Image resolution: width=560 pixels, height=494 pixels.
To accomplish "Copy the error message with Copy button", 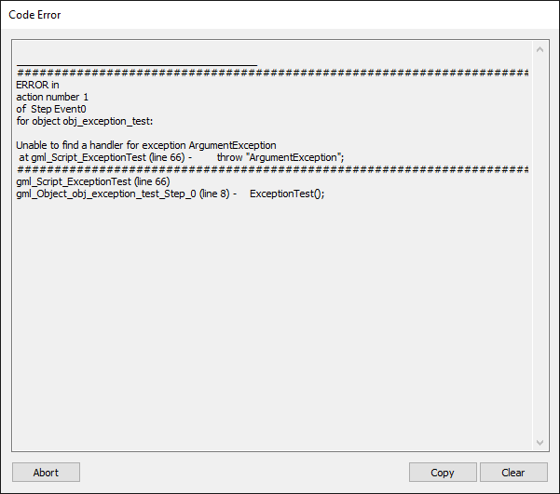I will click(x=443, y=473).
